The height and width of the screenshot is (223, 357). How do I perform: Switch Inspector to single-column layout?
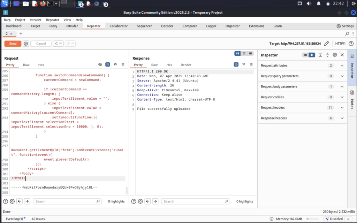click(305, 55)
